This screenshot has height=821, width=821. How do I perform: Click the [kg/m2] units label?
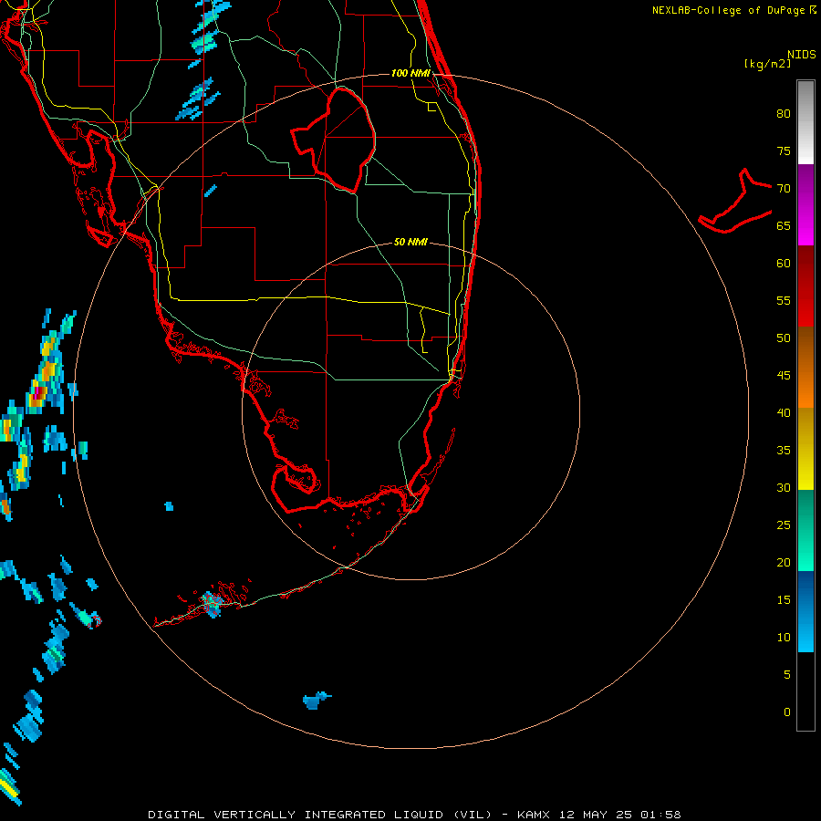tap(767, 64)
